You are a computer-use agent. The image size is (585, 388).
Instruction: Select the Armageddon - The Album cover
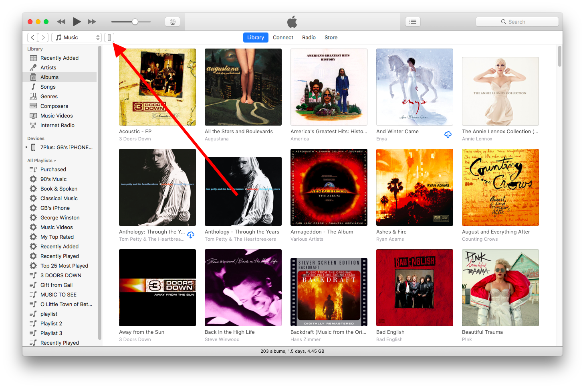329,187
